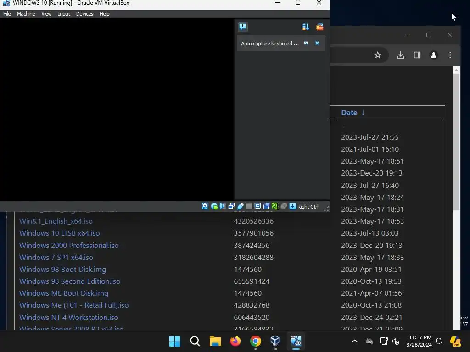Click the Right Ctrl host key label
Screen dimensions: 470x352
click(x=308, y=207)
